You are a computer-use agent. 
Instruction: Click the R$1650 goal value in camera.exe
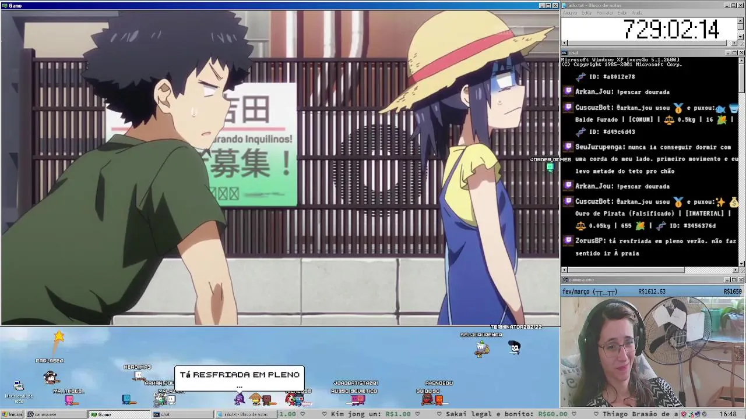[x=733, y=292]
